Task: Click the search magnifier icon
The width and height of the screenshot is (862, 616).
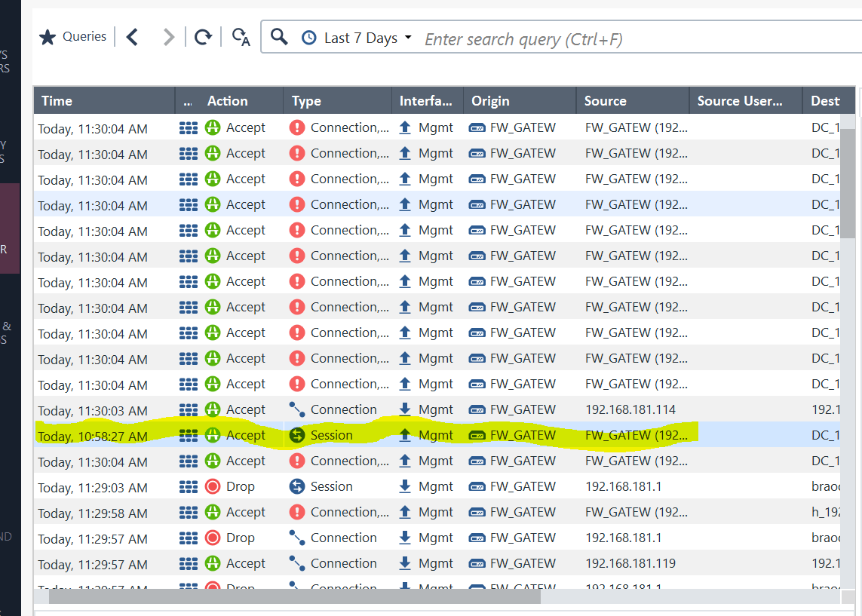Action: coord(279,37)
